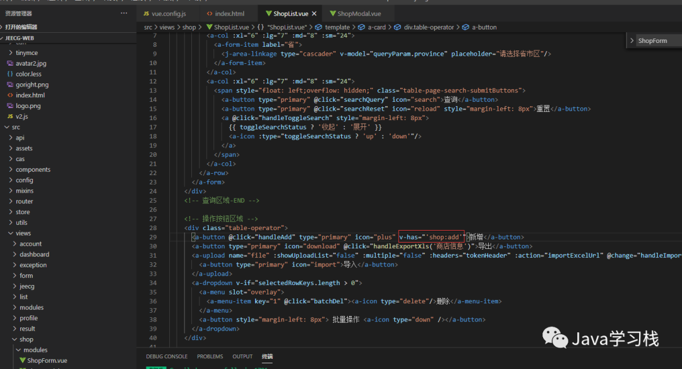Viewport: 682px width, 369px height.
Task: Expand the 打开的编辑器 section
Action: [x=21, y=27]
